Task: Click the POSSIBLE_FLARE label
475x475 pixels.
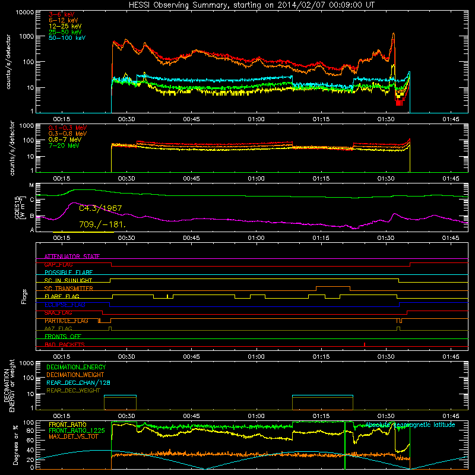Action: tap(68, 273)
